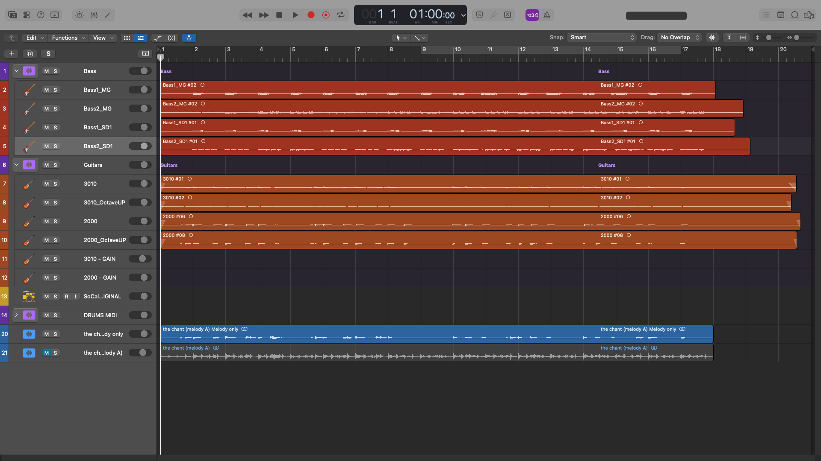Toggle the Cycle loop button

(341, 15)
